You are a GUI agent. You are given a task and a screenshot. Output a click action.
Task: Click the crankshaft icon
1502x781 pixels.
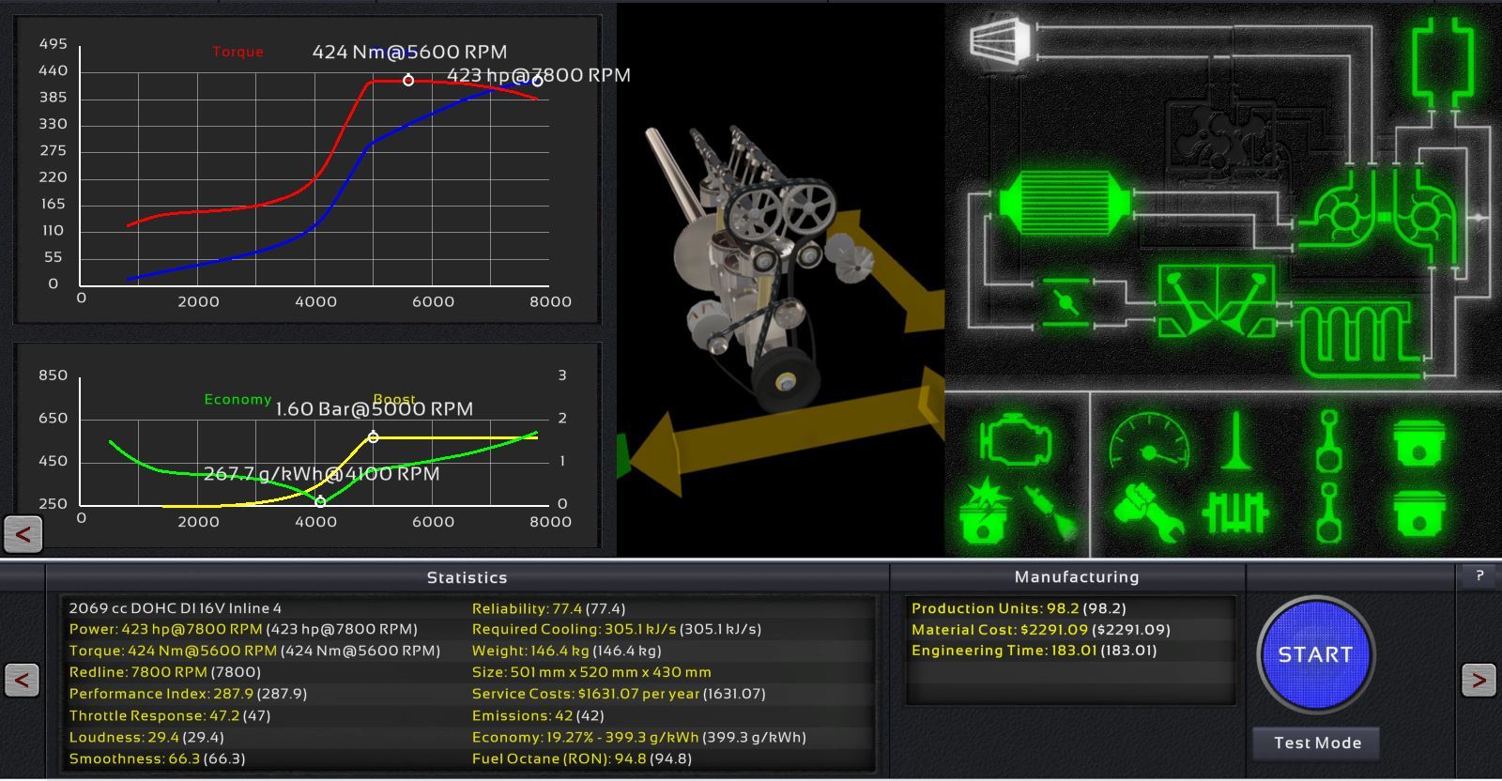pyautogui.click(x=1235, y=513)
